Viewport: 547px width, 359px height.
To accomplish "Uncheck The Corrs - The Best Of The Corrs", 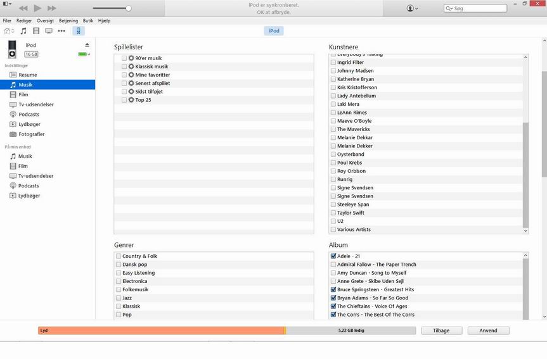I will point(333,315).
